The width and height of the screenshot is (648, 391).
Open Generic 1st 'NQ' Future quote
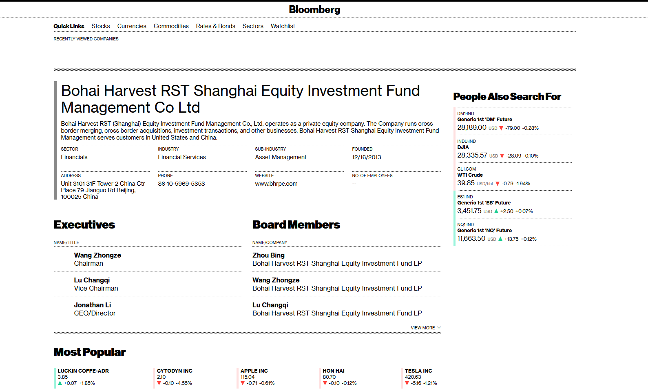[484, 231]
